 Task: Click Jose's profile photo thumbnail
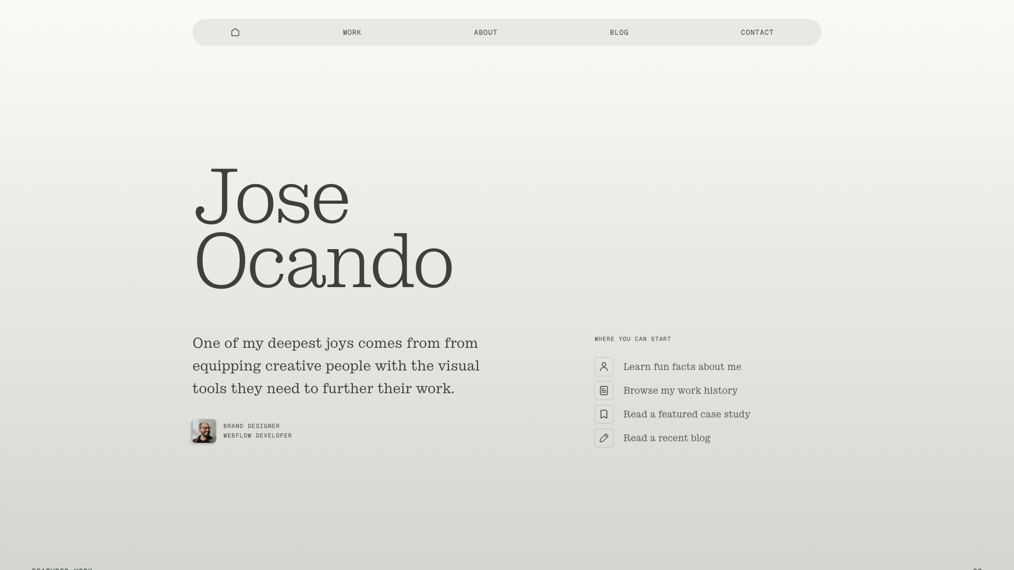click(204, 431)
